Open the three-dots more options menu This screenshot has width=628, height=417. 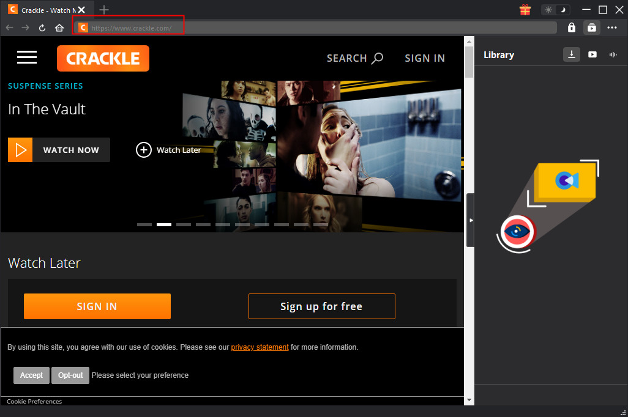coord(612,28)
